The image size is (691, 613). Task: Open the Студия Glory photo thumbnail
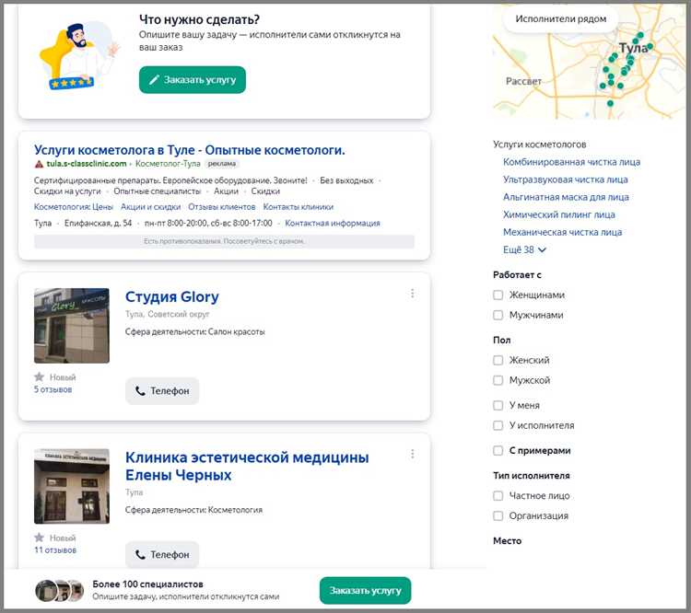pos(72,326)
